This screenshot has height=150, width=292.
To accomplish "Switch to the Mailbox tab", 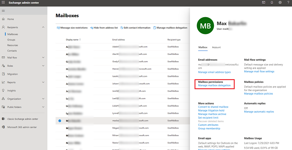I will (203, 47).
